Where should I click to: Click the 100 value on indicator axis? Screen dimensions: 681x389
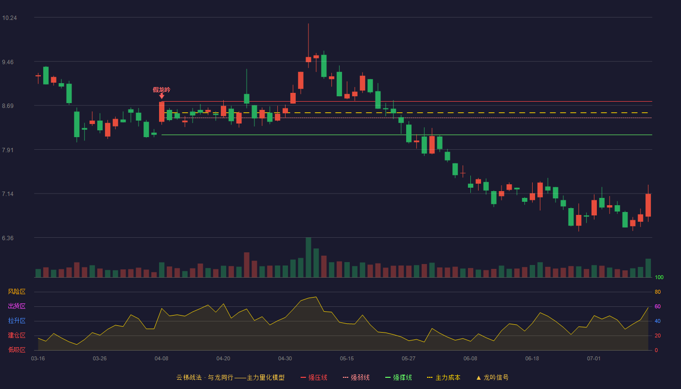(659, 278)
